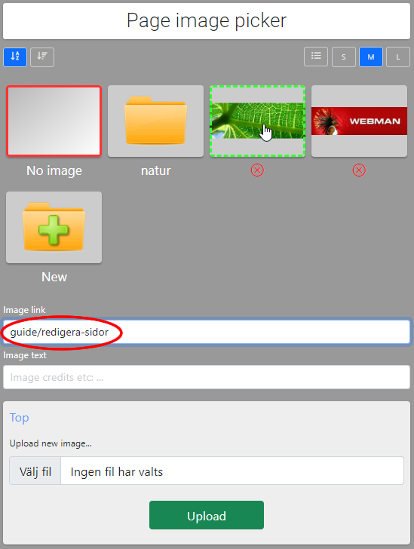Click the green Upload button

click(207, 515)
